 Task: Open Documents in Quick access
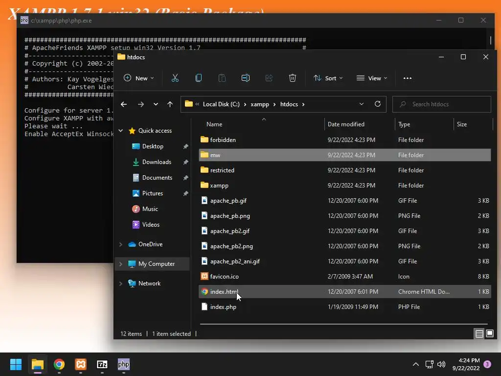(x=157, y=177)
